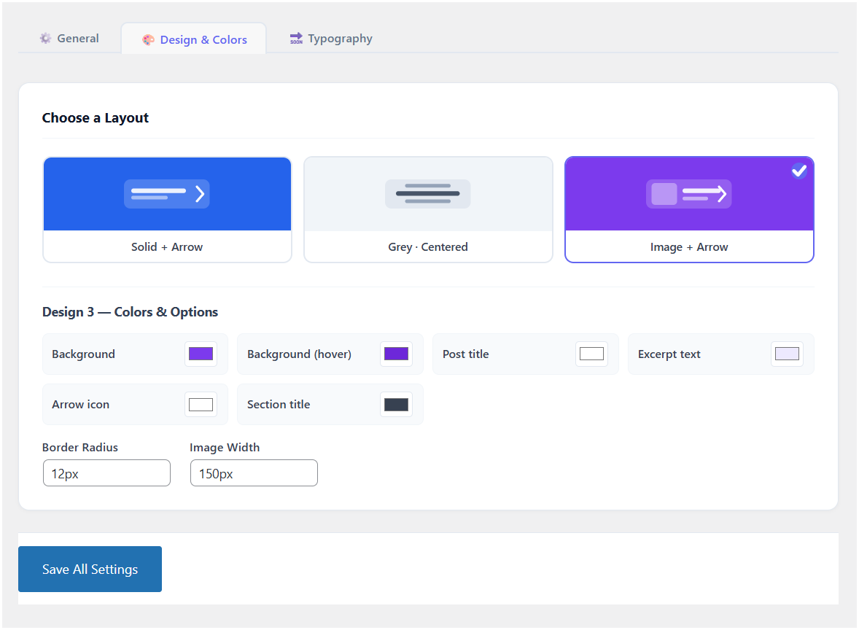Click the palette icon on Design & Colors
Image resolution: width=859 pixels, height=630 pixels.
pyautogui.click(x=148, y=39)
